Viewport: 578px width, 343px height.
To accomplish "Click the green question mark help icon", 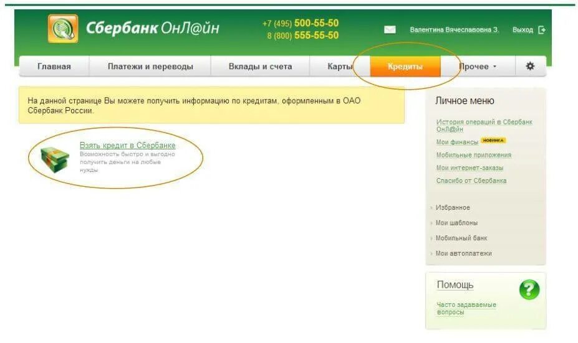I will [x=529, y=289].
